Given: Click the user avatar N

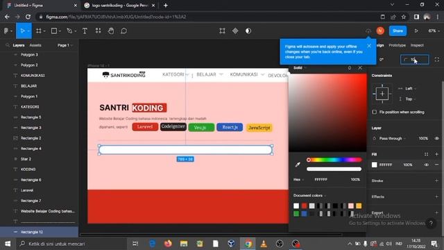Looking at the screenshot, I should tap(380, 31).
